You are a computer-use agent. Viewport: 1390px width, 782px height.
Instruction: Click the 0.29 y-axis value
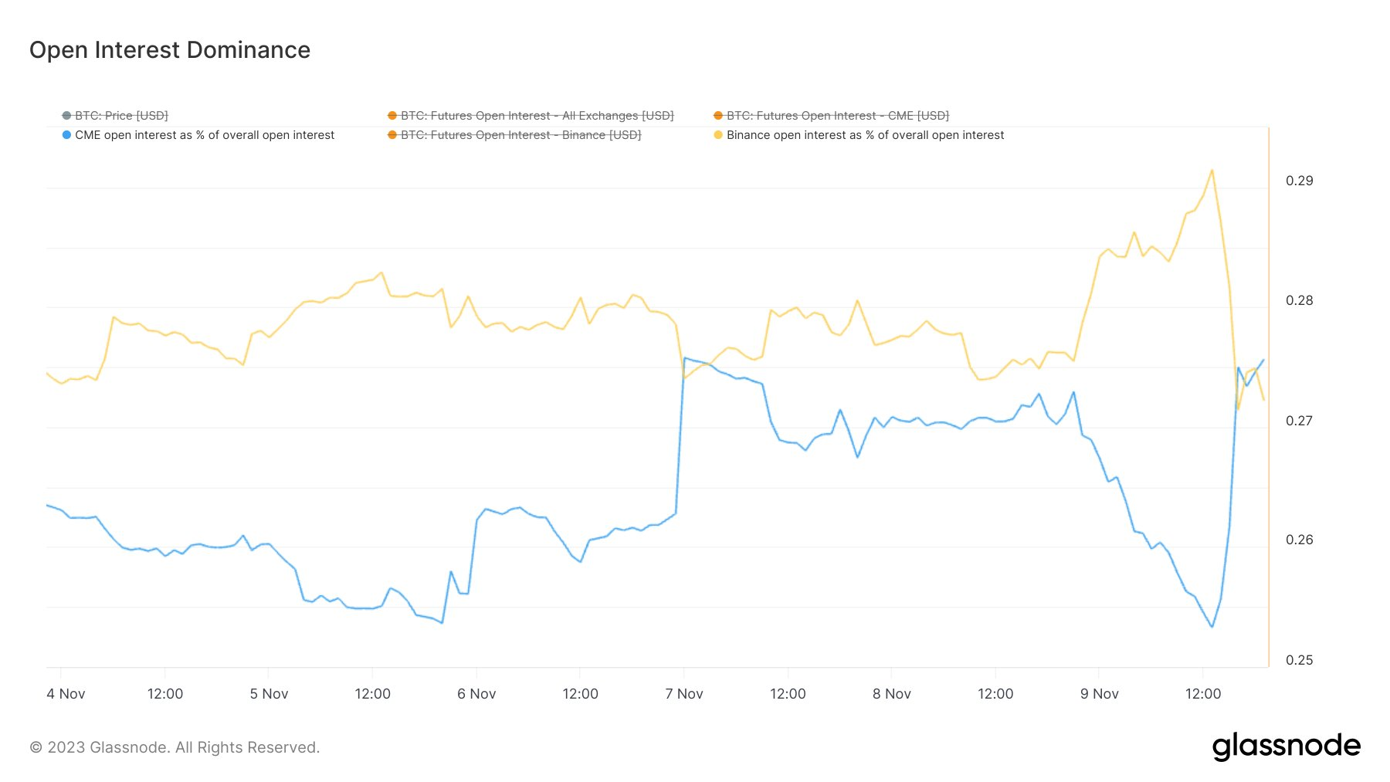(x=1299, y=181)
